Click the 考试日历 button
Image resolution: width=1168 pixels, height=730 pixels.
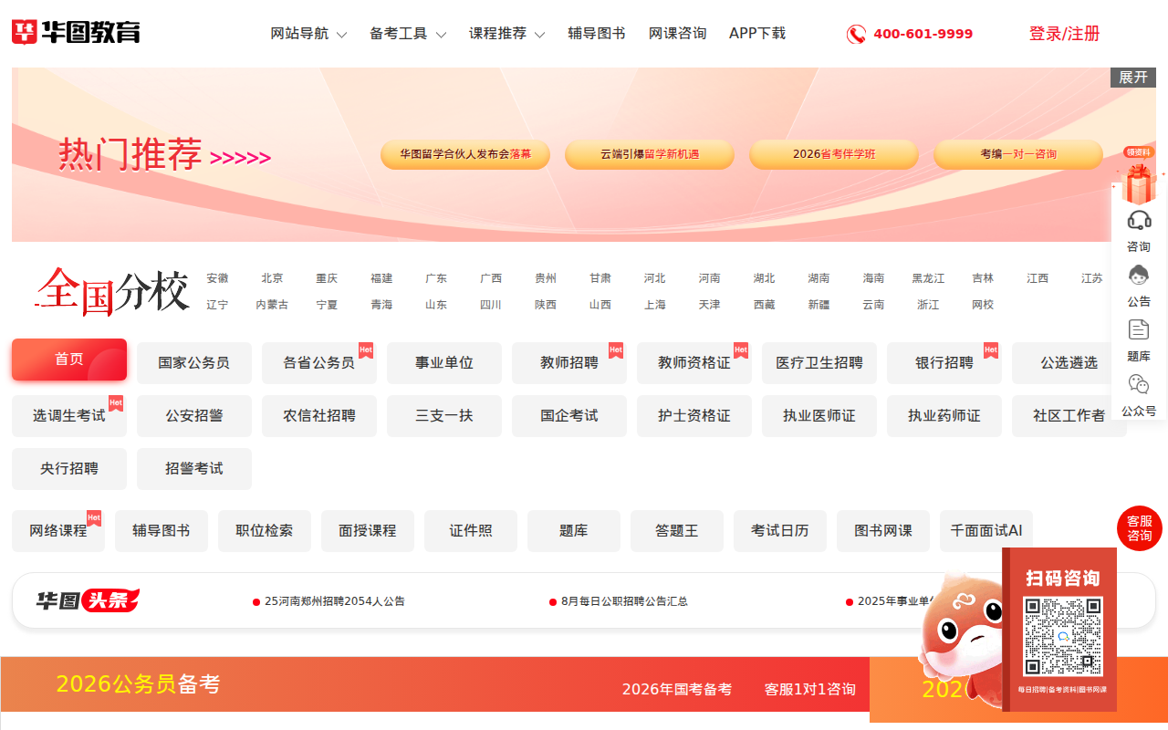coord(780,531)
